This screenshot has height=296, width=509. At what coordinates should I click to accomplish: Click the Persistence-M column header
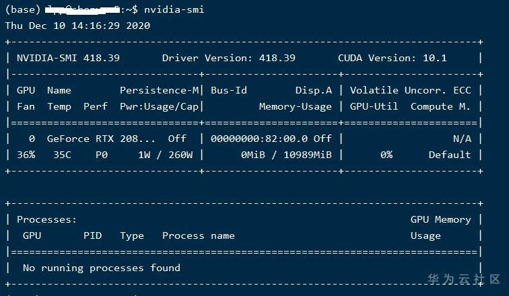159,90
